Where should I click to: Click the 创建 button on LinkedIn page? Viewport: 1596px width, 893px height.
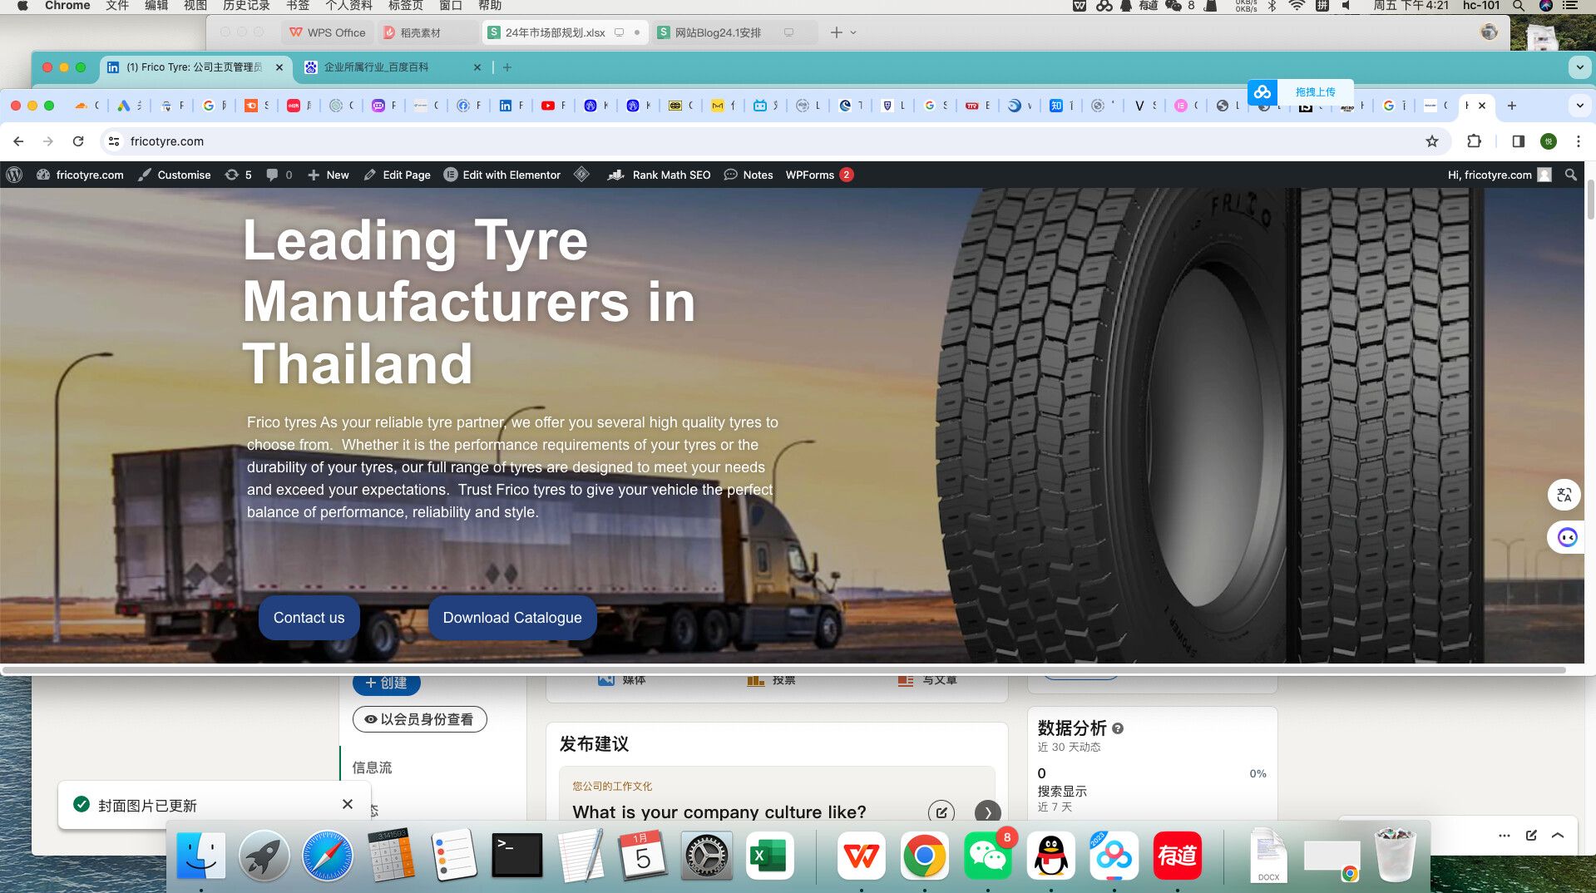[387, 683]
